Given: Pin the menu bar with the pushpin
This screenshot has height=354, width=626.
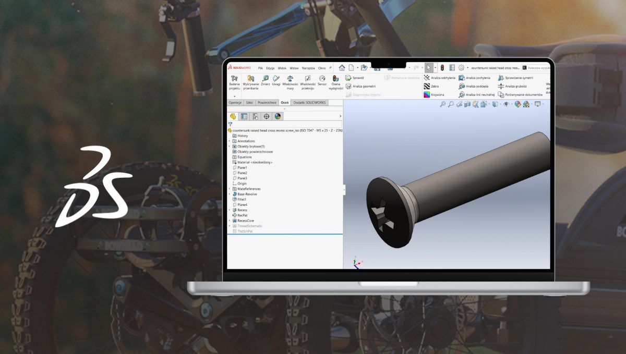Looking at the screenshot, I should pyautogui.click(x=330, y=68).
